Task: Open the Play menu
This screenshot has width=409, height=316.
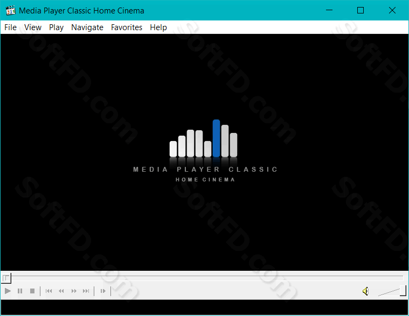Action: [57, 27]
